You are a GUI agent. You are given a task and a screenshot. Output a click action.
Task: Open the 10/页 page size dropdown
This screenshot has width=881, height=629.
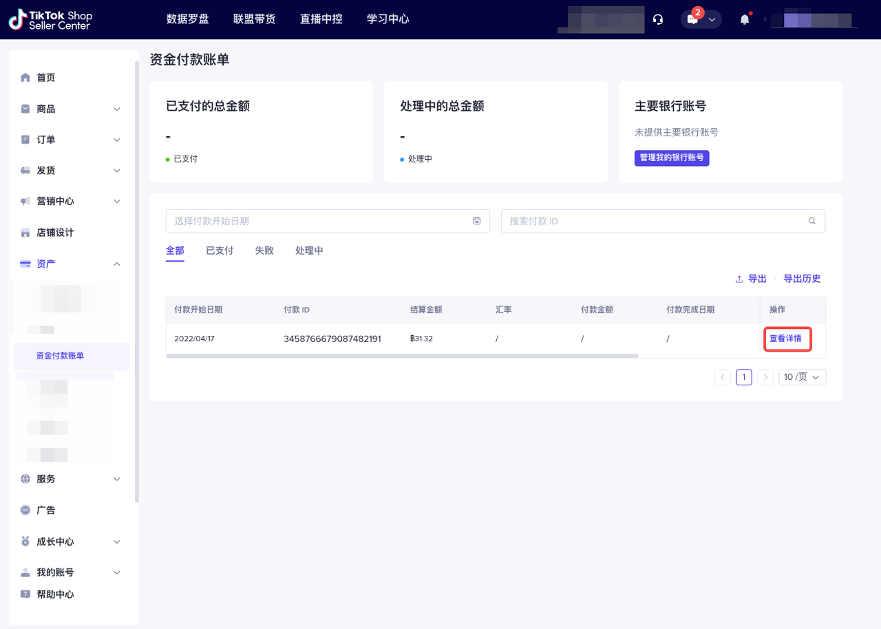coord(802,377)
